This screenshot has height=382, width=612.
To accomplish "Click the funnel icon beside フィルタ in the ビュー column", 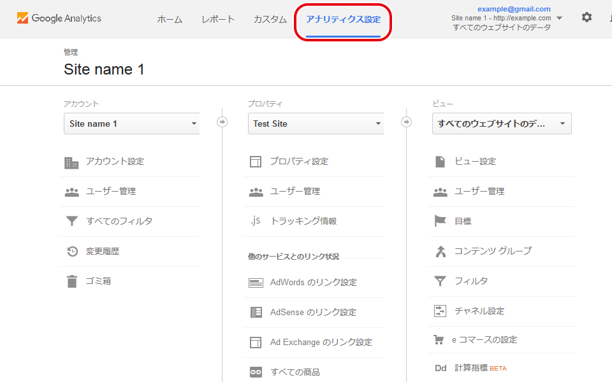I will pyautogui.click(x=440, y=281).
